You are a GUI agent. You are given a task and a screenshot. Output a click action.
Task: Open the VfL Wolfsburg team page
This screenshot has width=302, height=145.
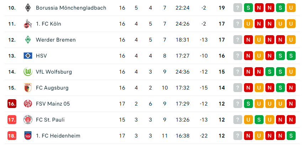54,72
